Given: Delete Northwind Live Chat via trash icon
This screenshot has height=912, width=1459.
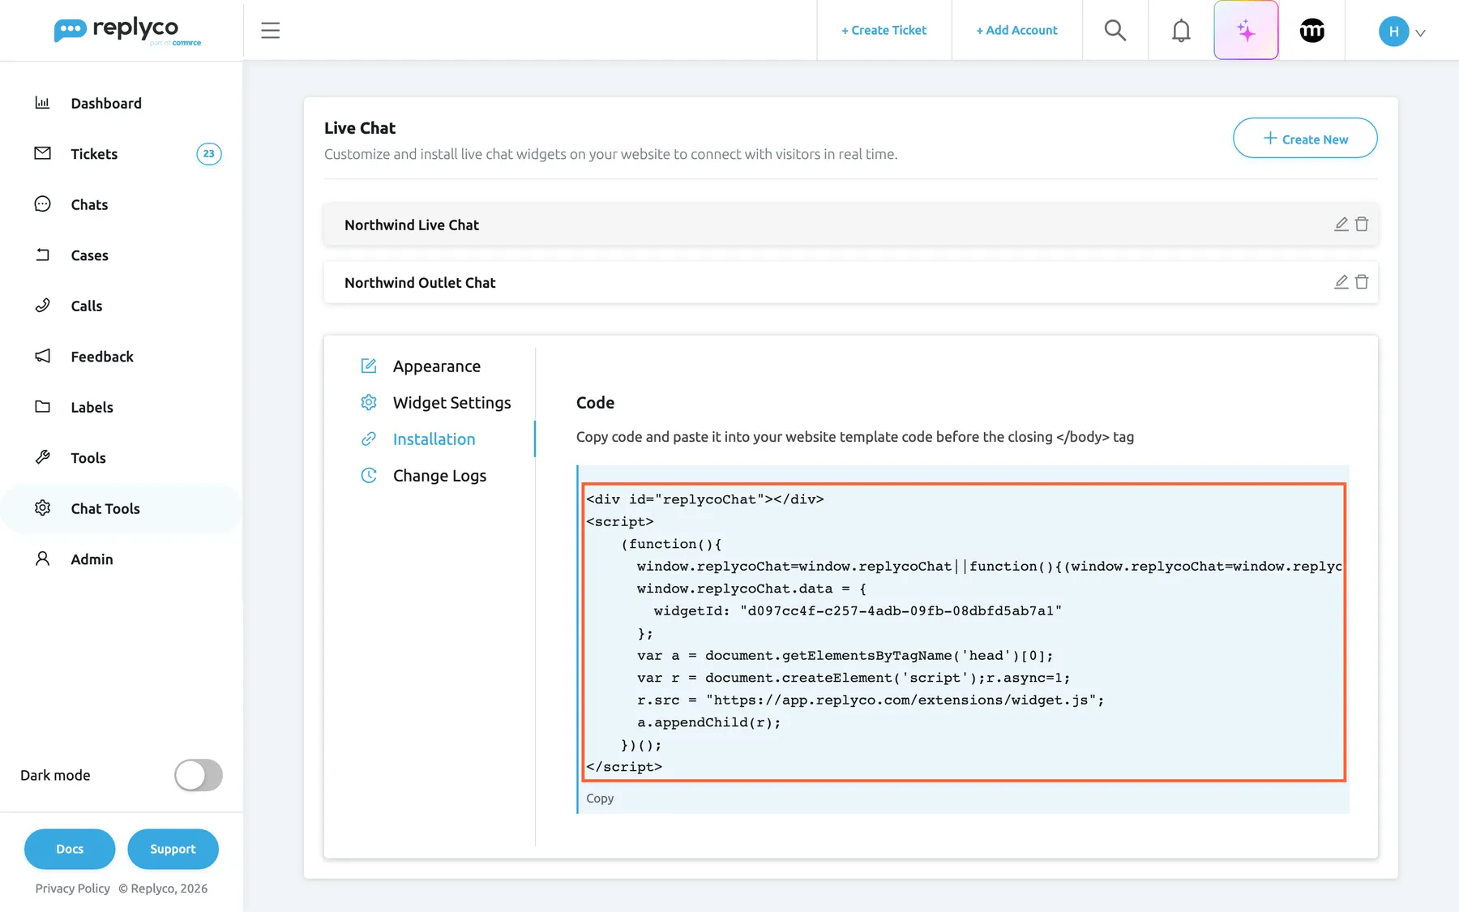Looking at the screenshot, I should (1362, 224).
